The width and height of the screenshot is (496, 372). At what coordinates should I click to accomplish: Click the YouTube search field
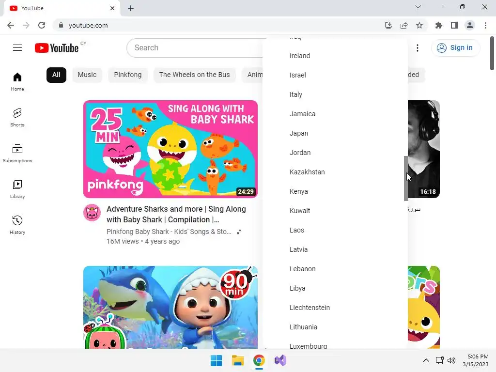point(195,48)
